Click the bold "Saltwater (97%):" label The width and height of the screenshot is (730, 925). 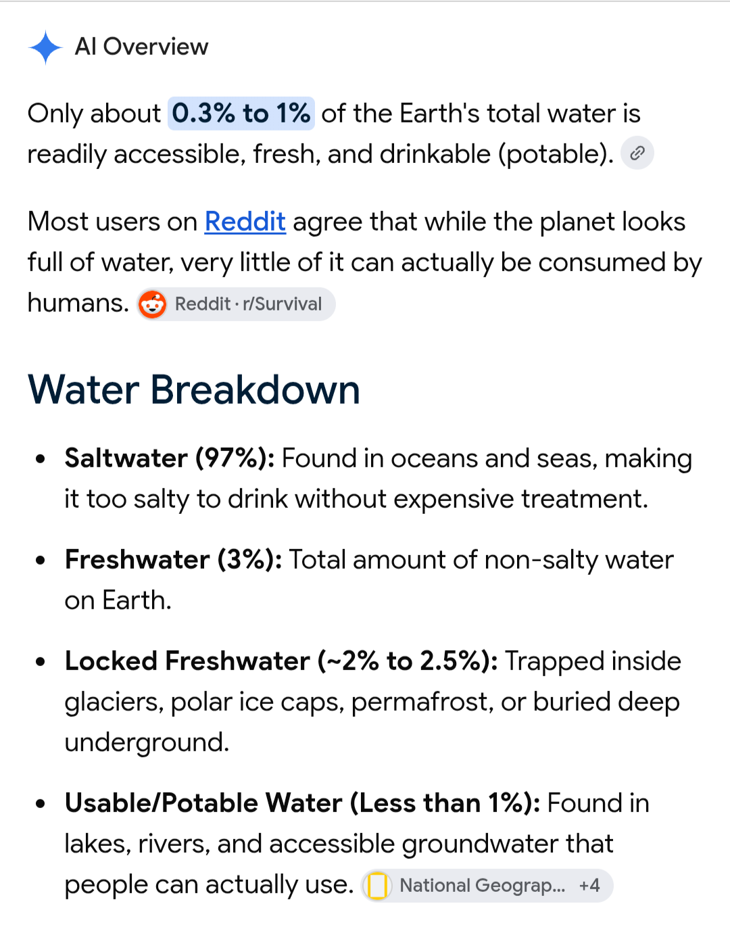(x=170, y=458)
